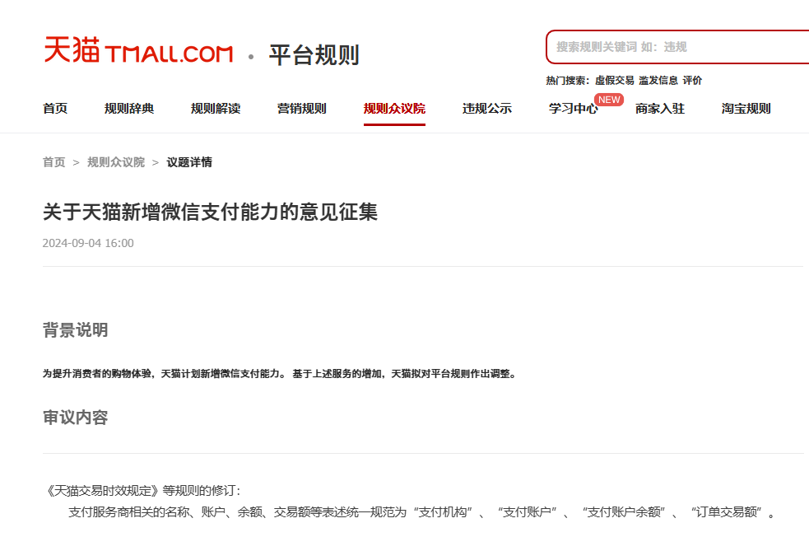Click the sentence starting 支付服务商相关的名称
The width and height of the screenshot is (809, 551).
click(421, 512)
